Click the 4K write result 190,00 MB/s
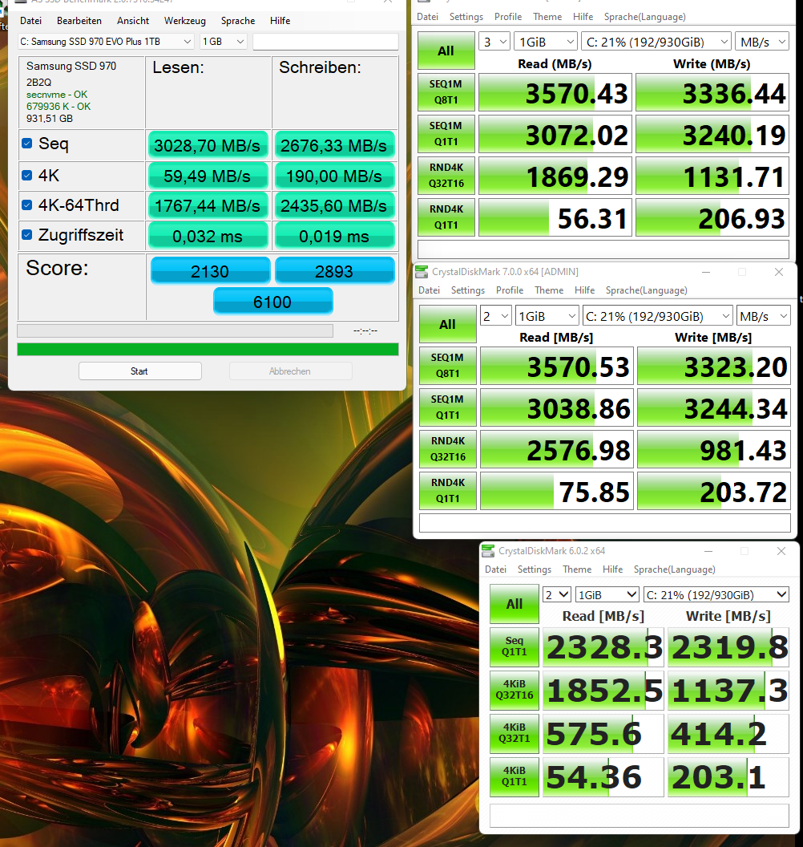Viewport: 803px width, 847px height. click(x=334, y=176)
